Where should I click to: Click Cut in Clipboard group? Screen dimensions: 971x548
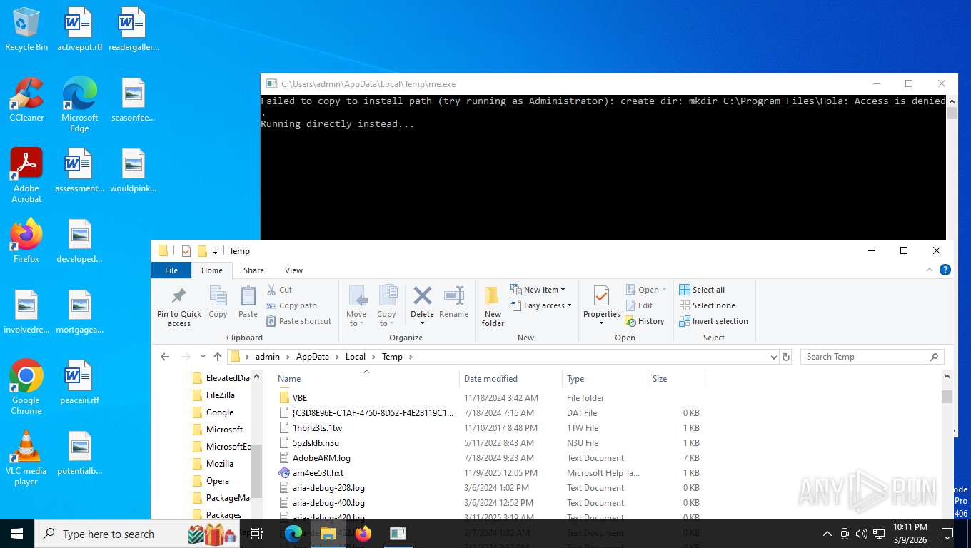[x=279, y=290]
